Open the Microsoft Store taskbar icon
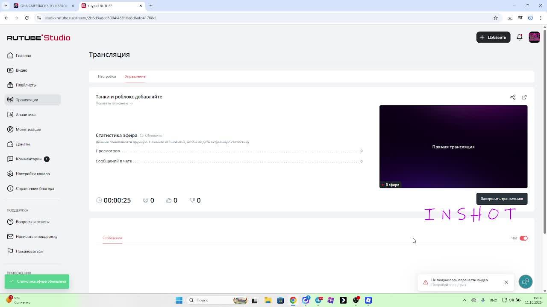Screen dimensions: 547x307 tap(281, 300)
